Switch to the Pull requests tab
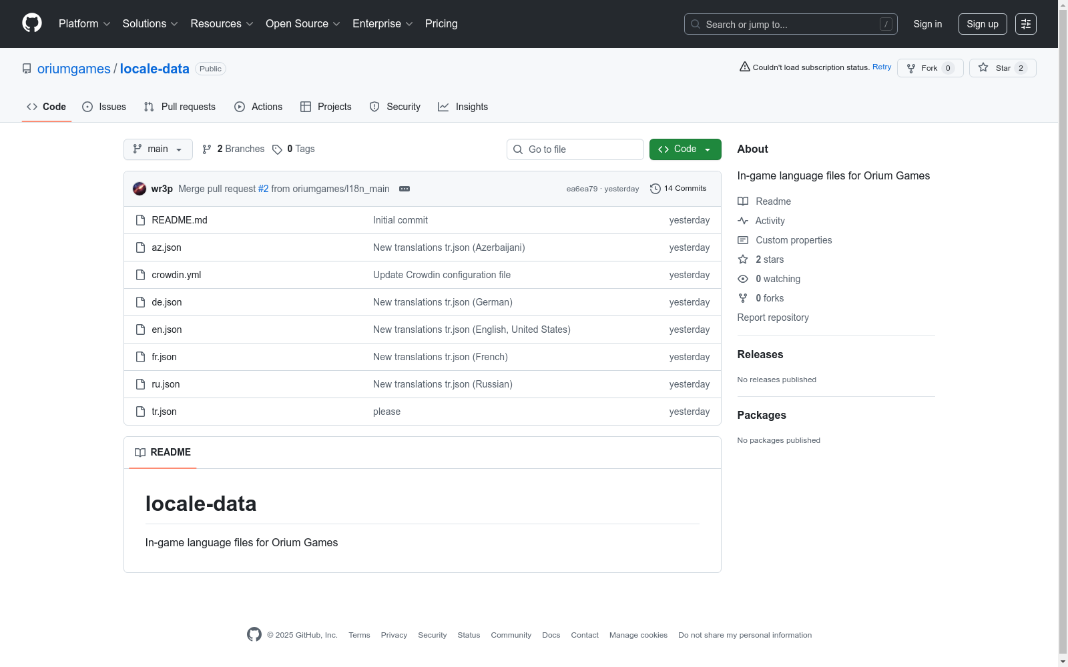1068x667 pixels. [180, 107]
